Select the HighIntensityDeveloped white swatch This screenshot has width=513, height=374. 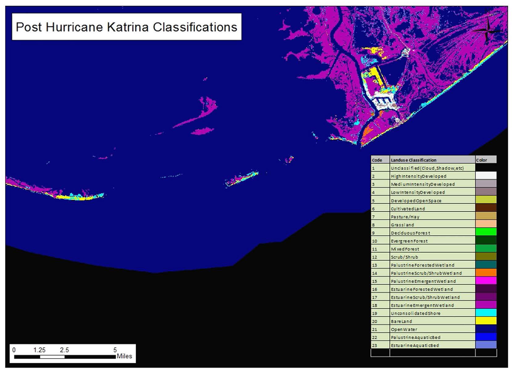point(486,176)
